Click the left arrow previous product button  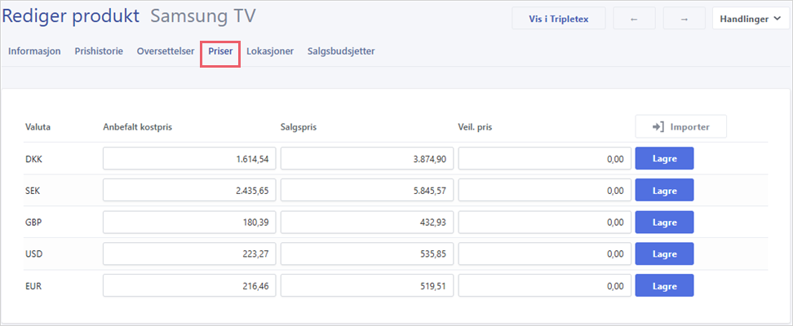(x=634, y=19)
